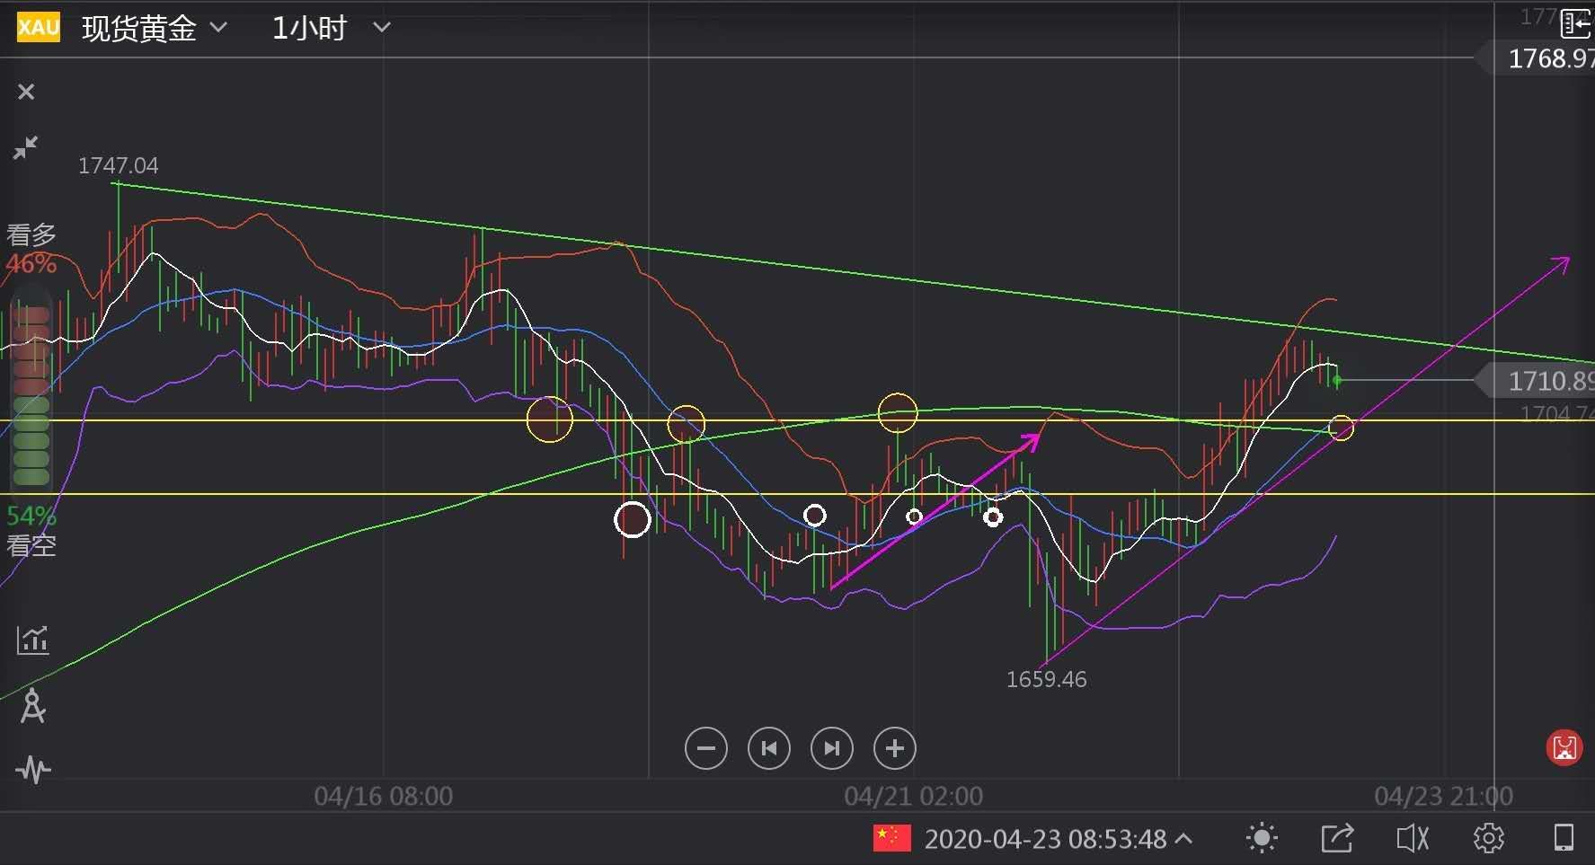The width and height of the screenshot is (1595, 865).
Task: Click the 1659.46 low price label
Action: pos(1046,679)
